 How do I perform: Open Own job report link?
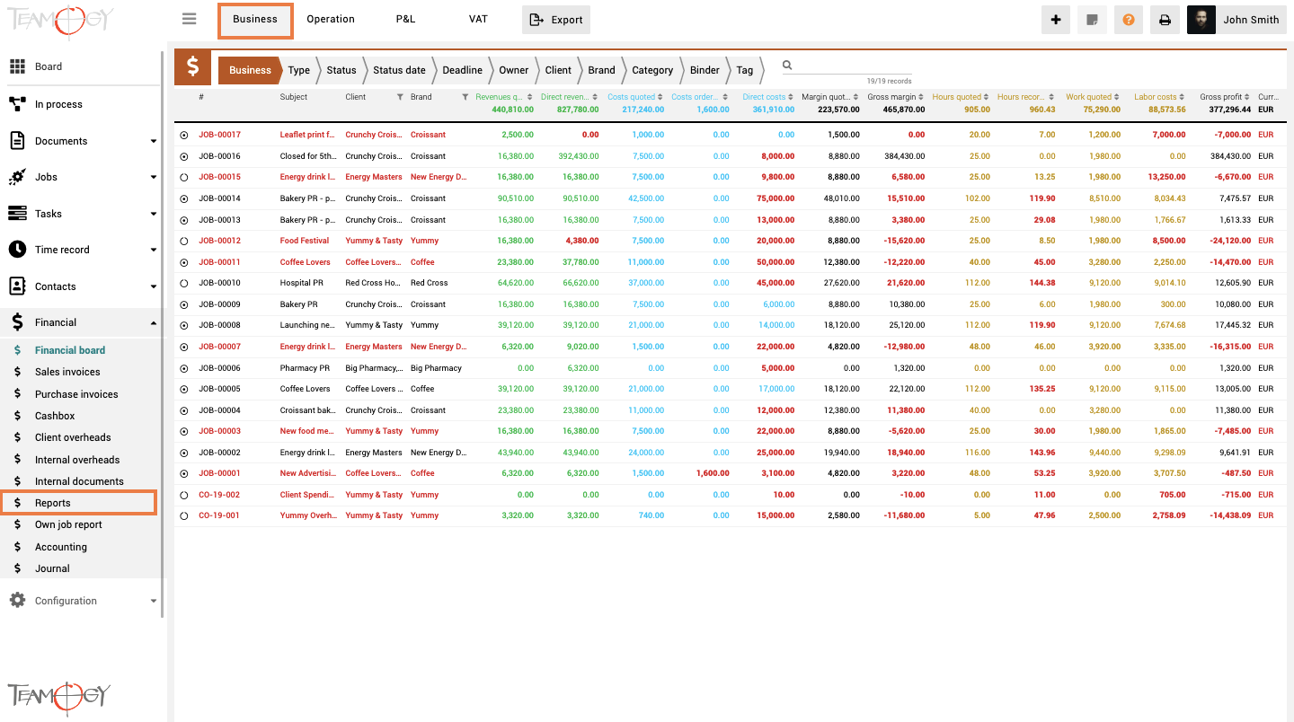coord(68,524)
